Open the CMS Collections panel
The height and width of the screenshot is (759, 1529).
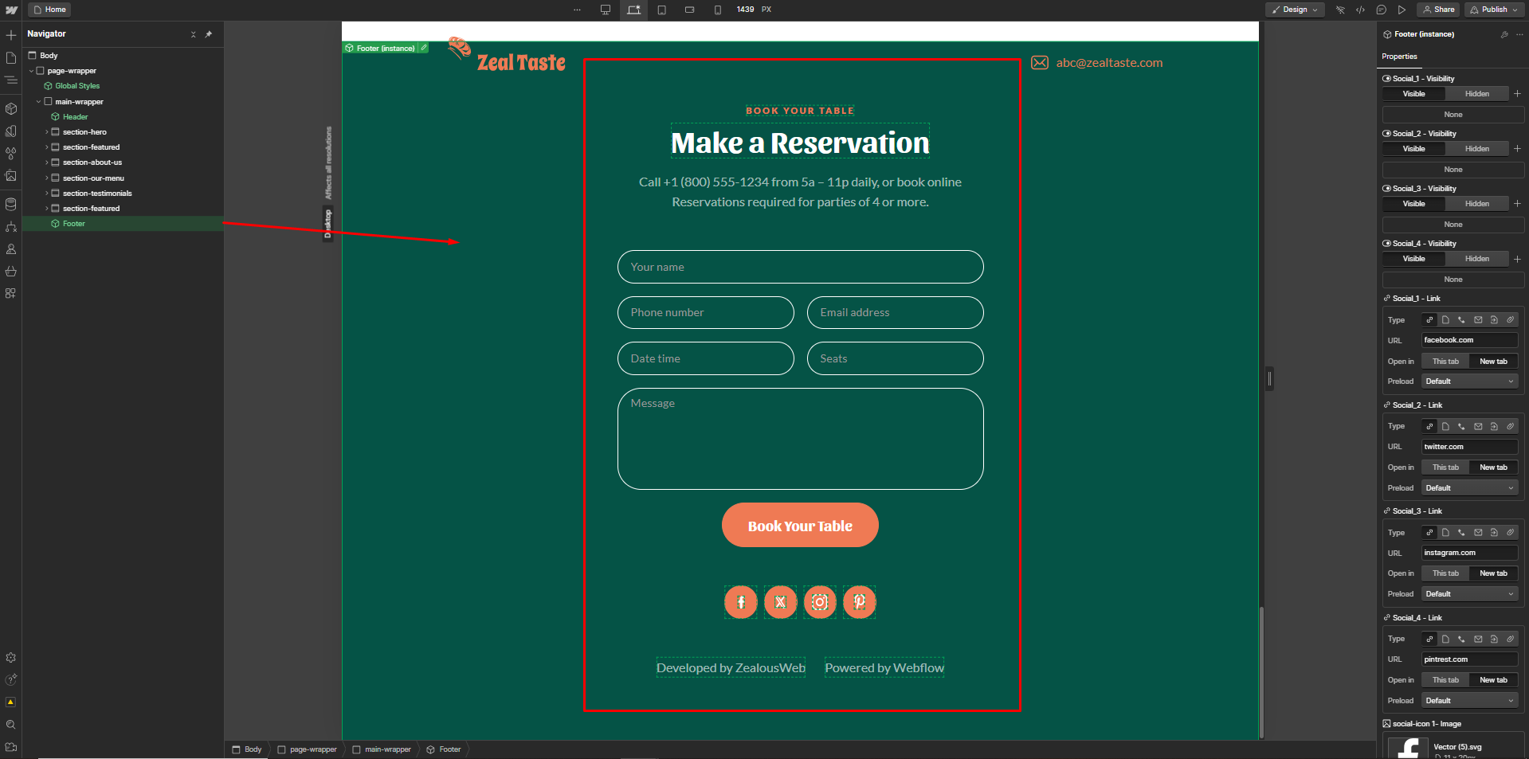(x=11, y=205)
